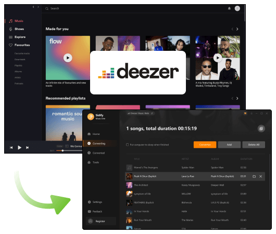276x234 pixels.
Task: Open Sidify Feedback
Action: (x=95, y=212)
